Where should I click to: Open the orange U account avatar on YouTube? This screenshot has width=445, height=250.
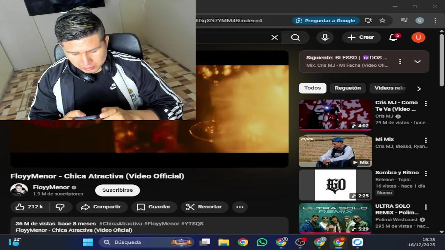pos(418,37)
